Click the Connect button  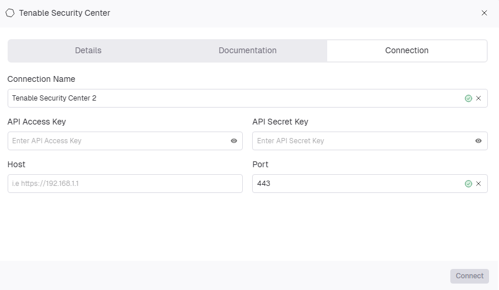470,276
